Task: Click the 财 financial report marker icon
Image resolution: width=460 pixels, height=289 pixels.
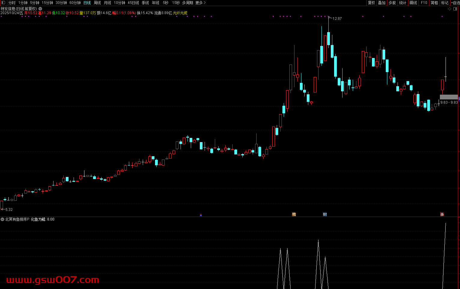Action: 325,214
